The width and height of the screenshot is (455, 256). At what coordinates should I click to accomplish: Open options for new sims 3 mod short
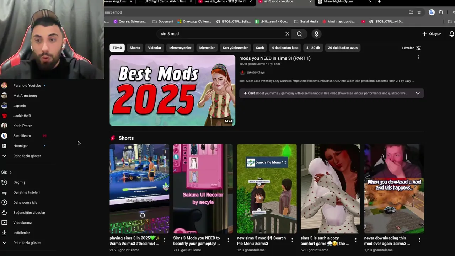[292, 240]
